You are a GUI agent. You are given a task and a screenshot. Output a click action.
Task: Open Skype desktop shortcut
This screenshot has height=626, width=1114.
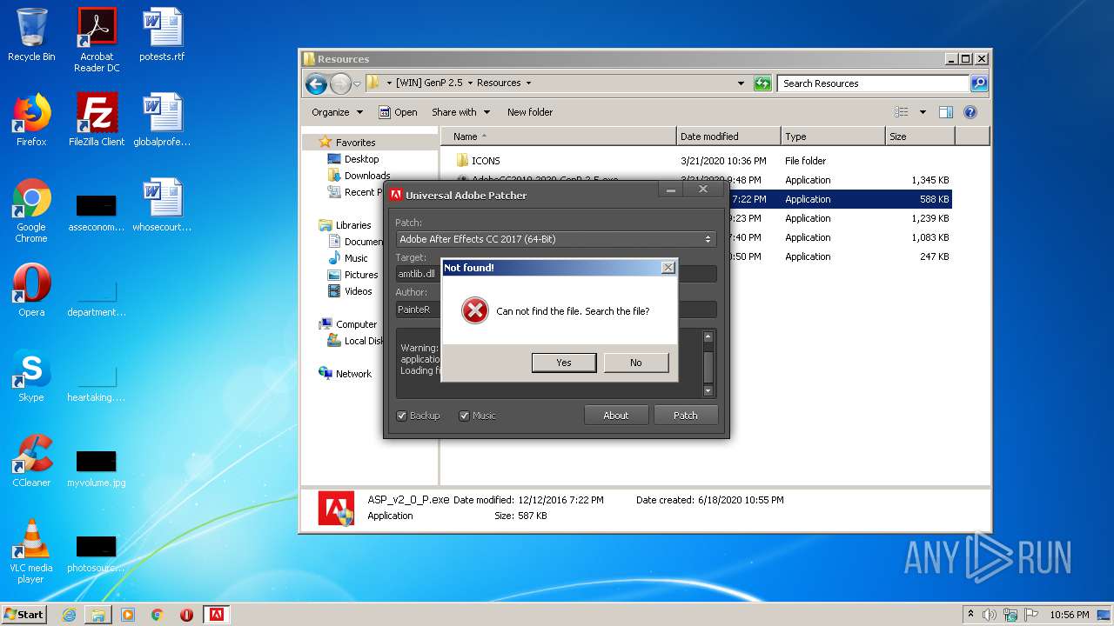tap(31, 376)
